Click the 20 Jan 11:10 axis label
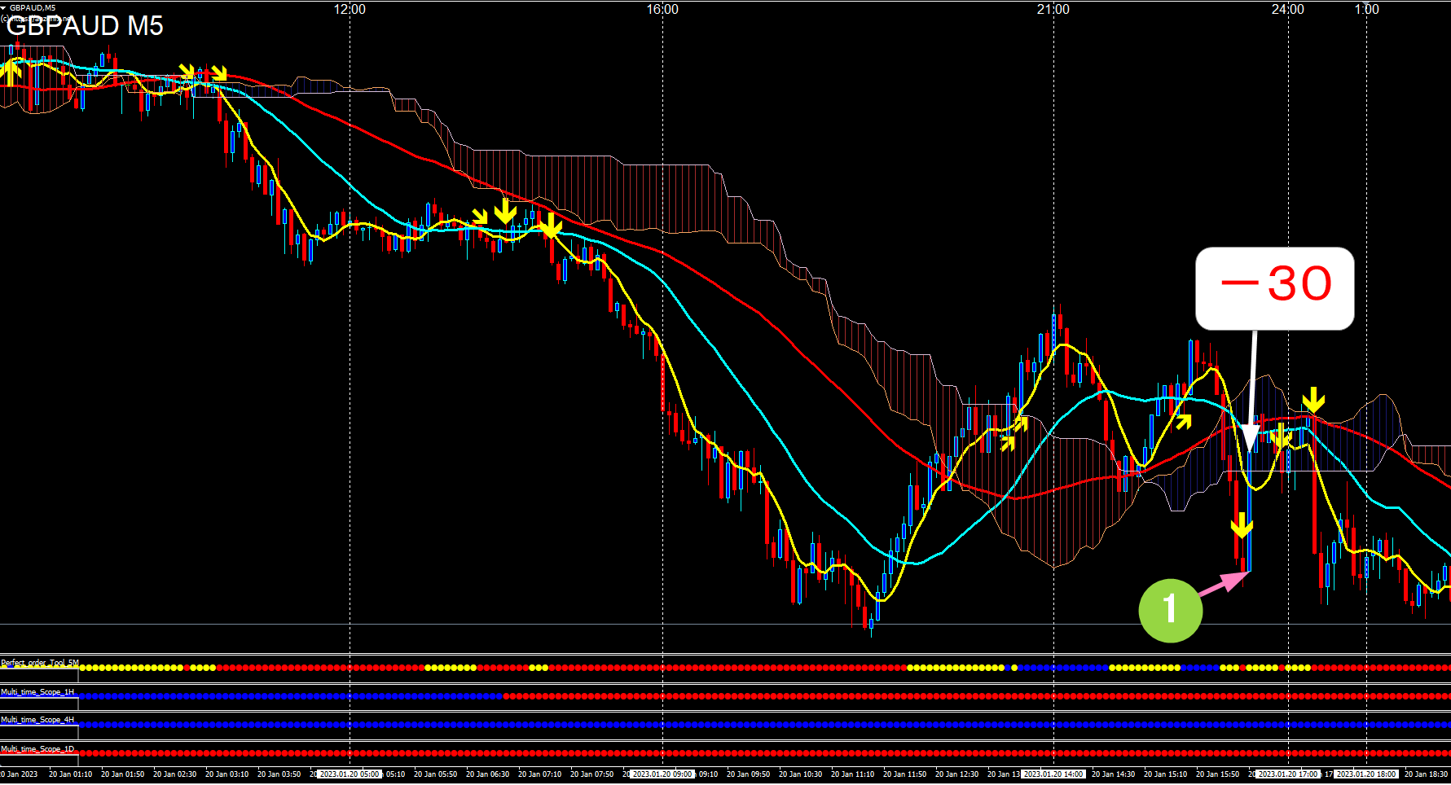The image size is (1451, 785). pyautogui.click(x=852, y=774)
